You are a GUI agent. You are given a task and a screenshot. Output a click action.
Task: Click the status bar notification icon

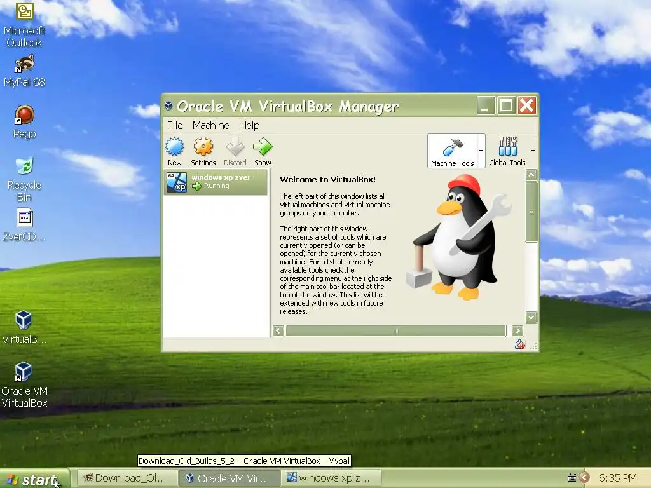point(520,344)
